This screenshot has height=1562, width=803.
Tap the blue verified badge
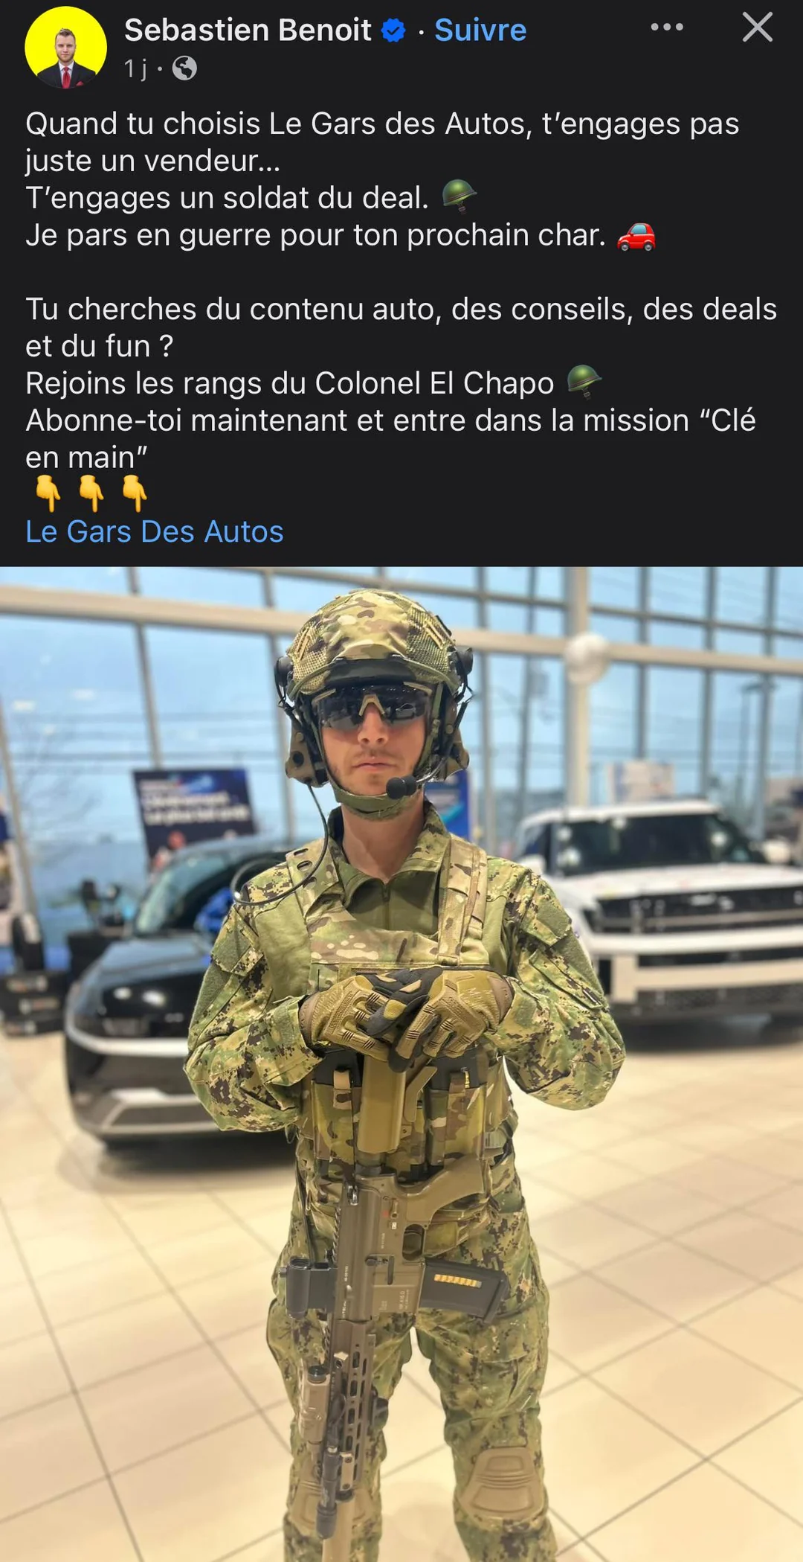393,31
